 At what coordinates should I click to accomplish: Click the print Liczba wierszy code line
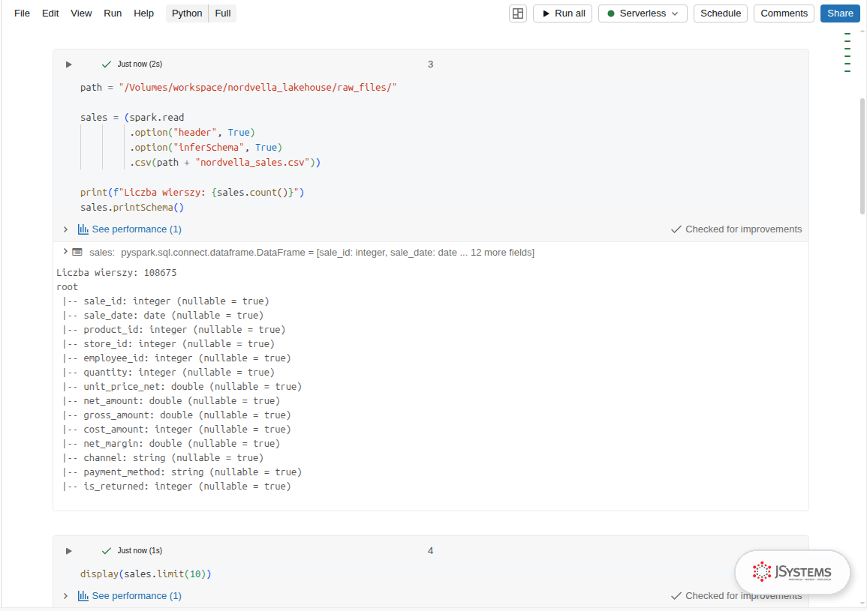192,193
